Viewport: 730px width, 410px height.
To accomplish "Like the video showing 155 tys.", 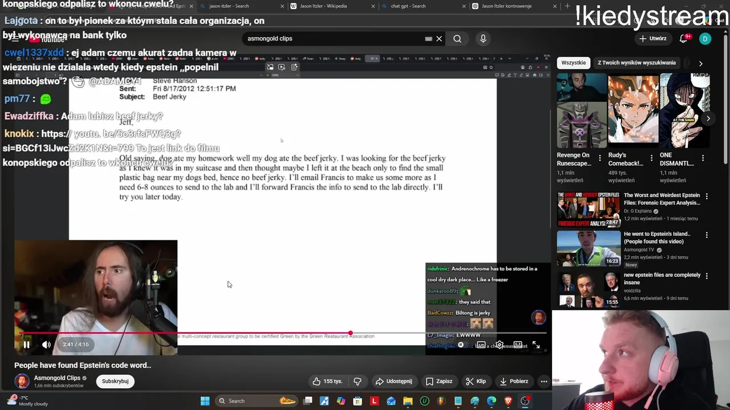I will click(327, 382).
